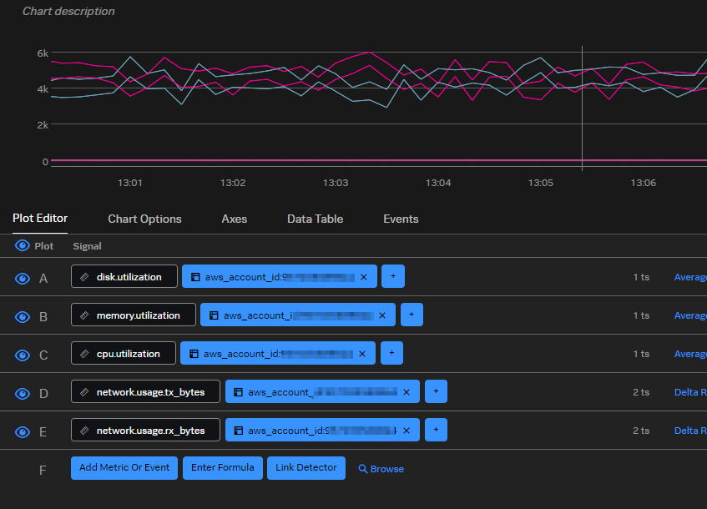Click the table icon on network.usage.rx_bytes filter
This screenshot has width=707, height=509.
point(240,431)
